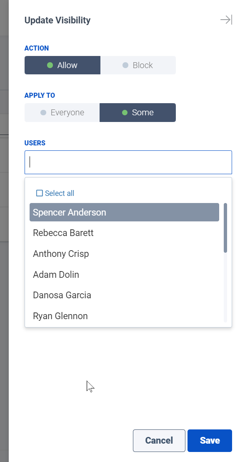Click the Select all text label
Image resolution: width=245 pixels, height=462 pixels.
59,193
